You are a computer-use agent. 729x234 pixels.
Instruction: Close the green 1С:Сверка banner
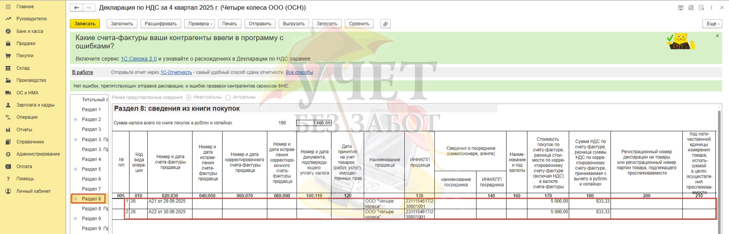coord(717,36)
